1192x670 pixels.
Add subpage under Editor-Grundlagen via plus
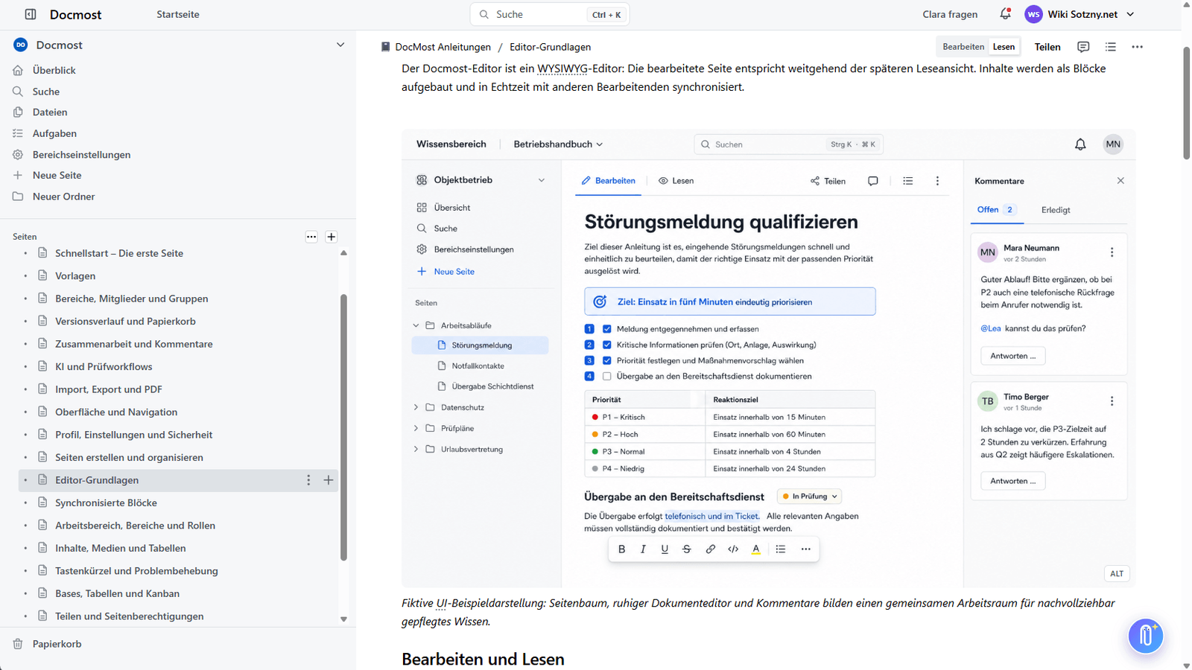(x=329, y=480)
